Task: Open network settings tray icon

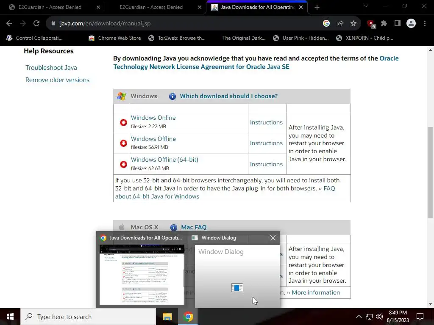Action: pos(369,317)
